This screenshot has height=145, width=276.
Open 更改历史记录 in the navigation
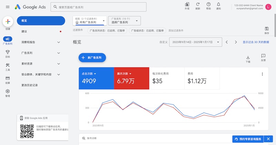pos(30,85)
